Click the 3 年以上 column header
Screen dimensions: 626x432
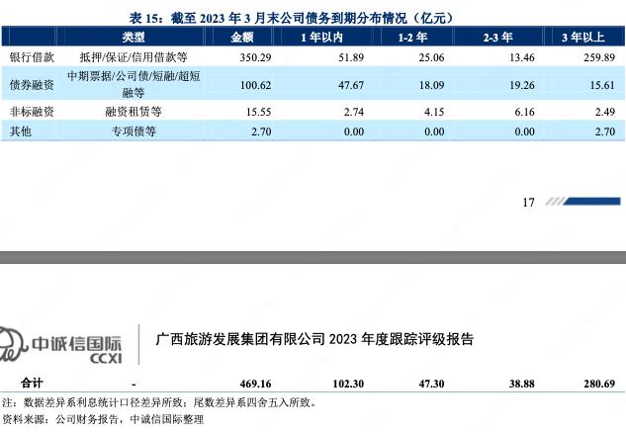(582, 38)
